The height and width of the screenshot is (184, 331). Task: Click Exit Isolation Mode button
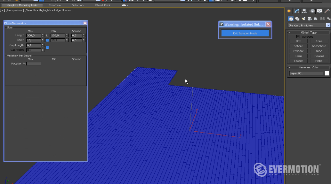(x=245, y=33)
